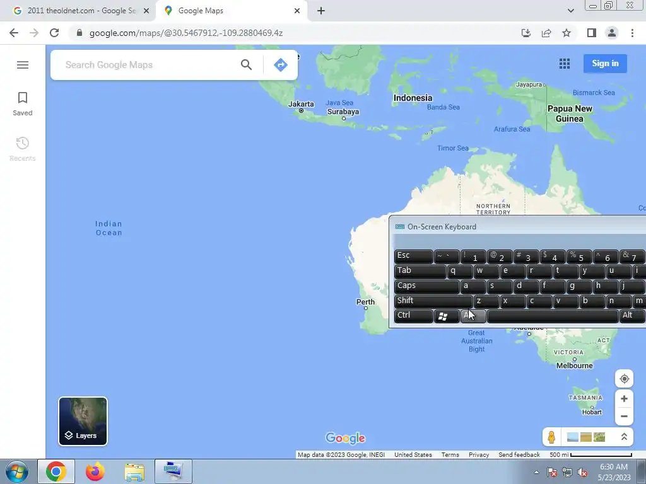
Task: Click the Windows logo key on keyboard
Action: pyautogui.click(x=447, y=316)
